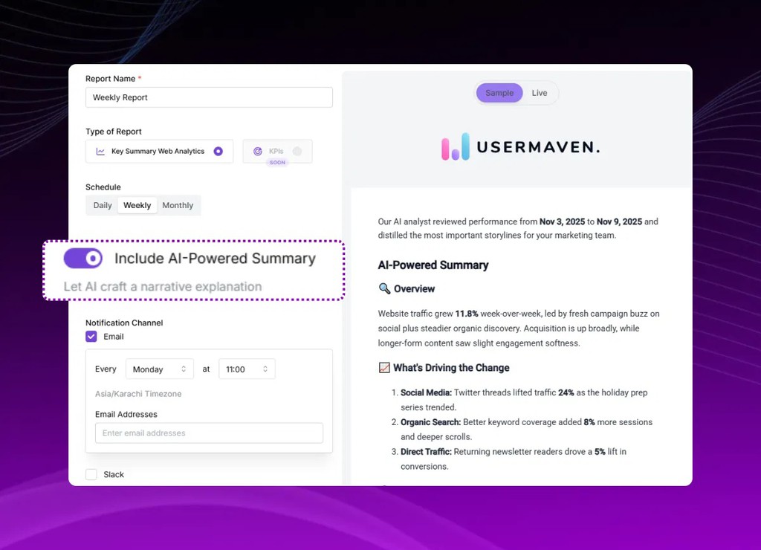Click the disabled KPIs report type button
The image size is (761, 550).
pos(277,150)
